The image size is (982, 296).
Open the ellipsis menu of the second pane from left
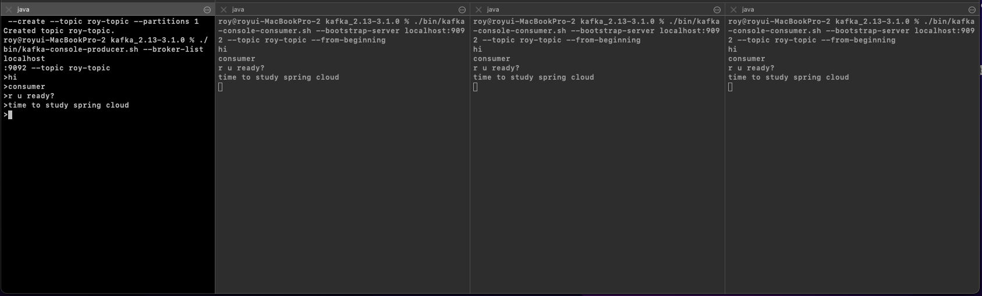tap(462, 10)
